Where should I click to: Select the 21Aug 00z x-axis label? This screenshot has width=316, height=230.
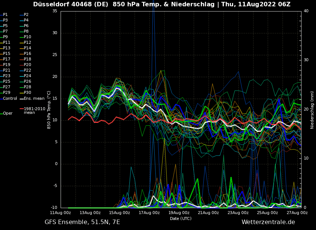point(208,213)
